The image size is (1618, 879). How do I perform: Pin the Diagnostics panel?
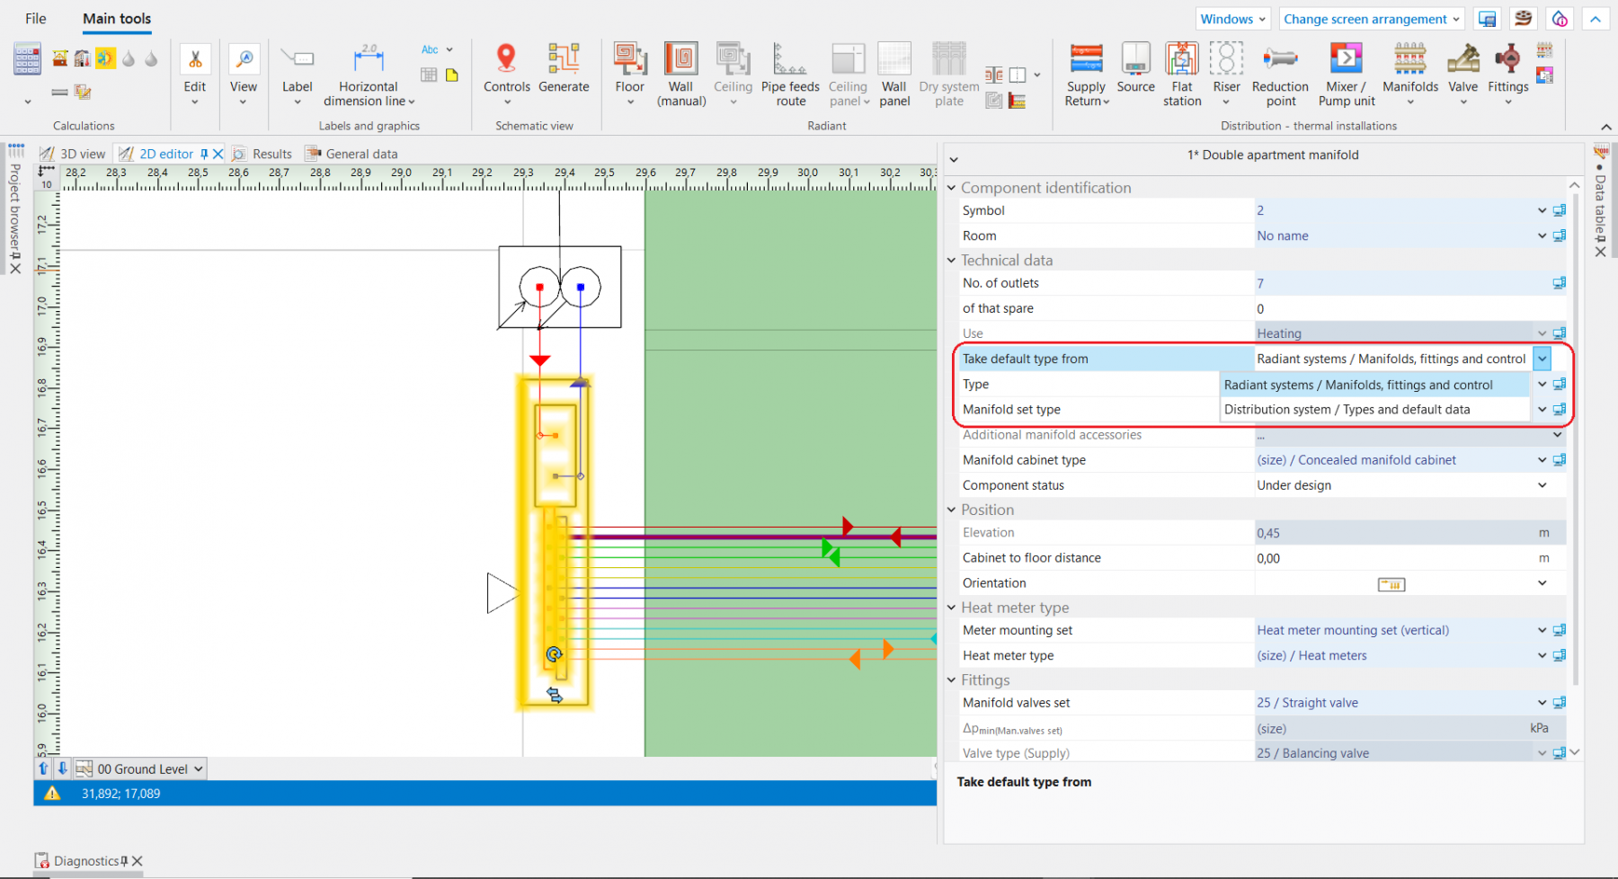click(124, 861)
